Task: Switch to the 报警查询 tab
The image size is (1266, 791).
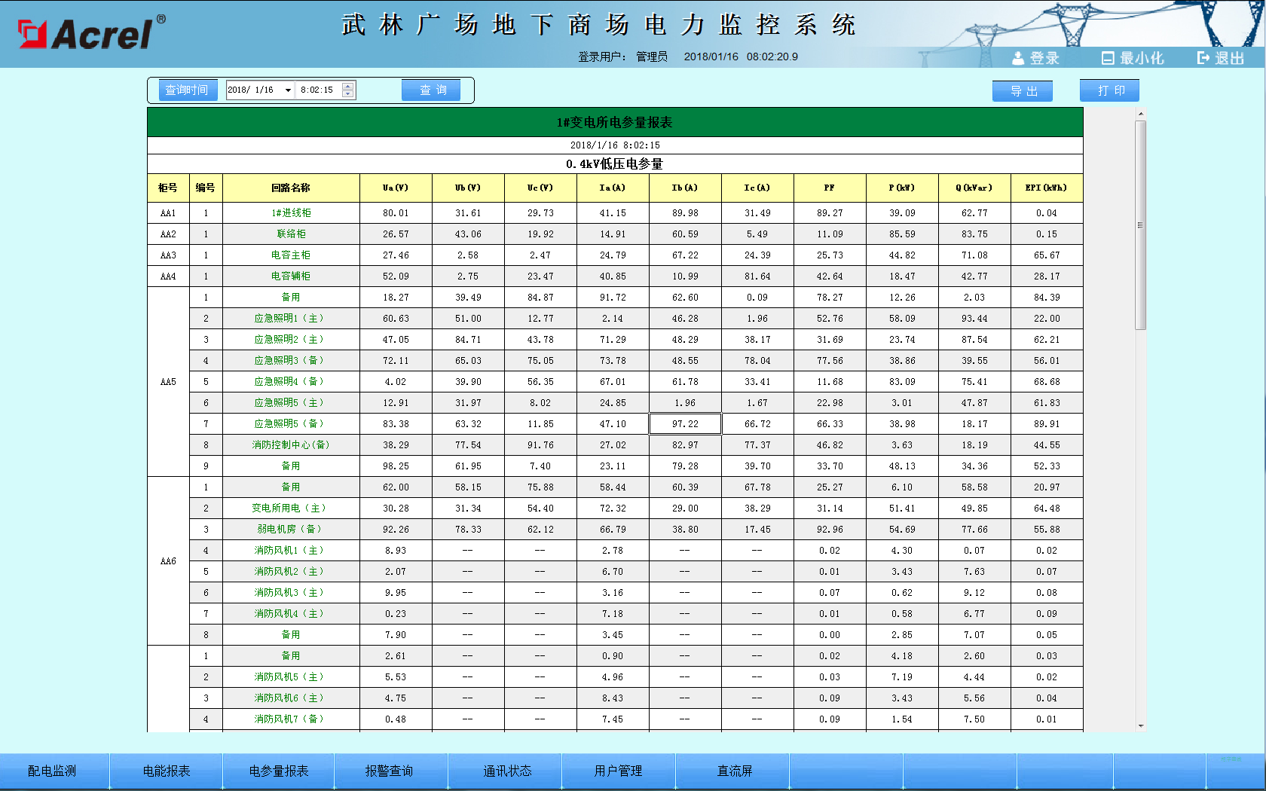Action: pyautogui.click(x=389, y=771)
